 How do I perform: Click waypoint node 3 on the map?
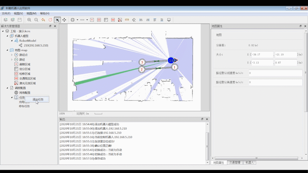[142, 62]
